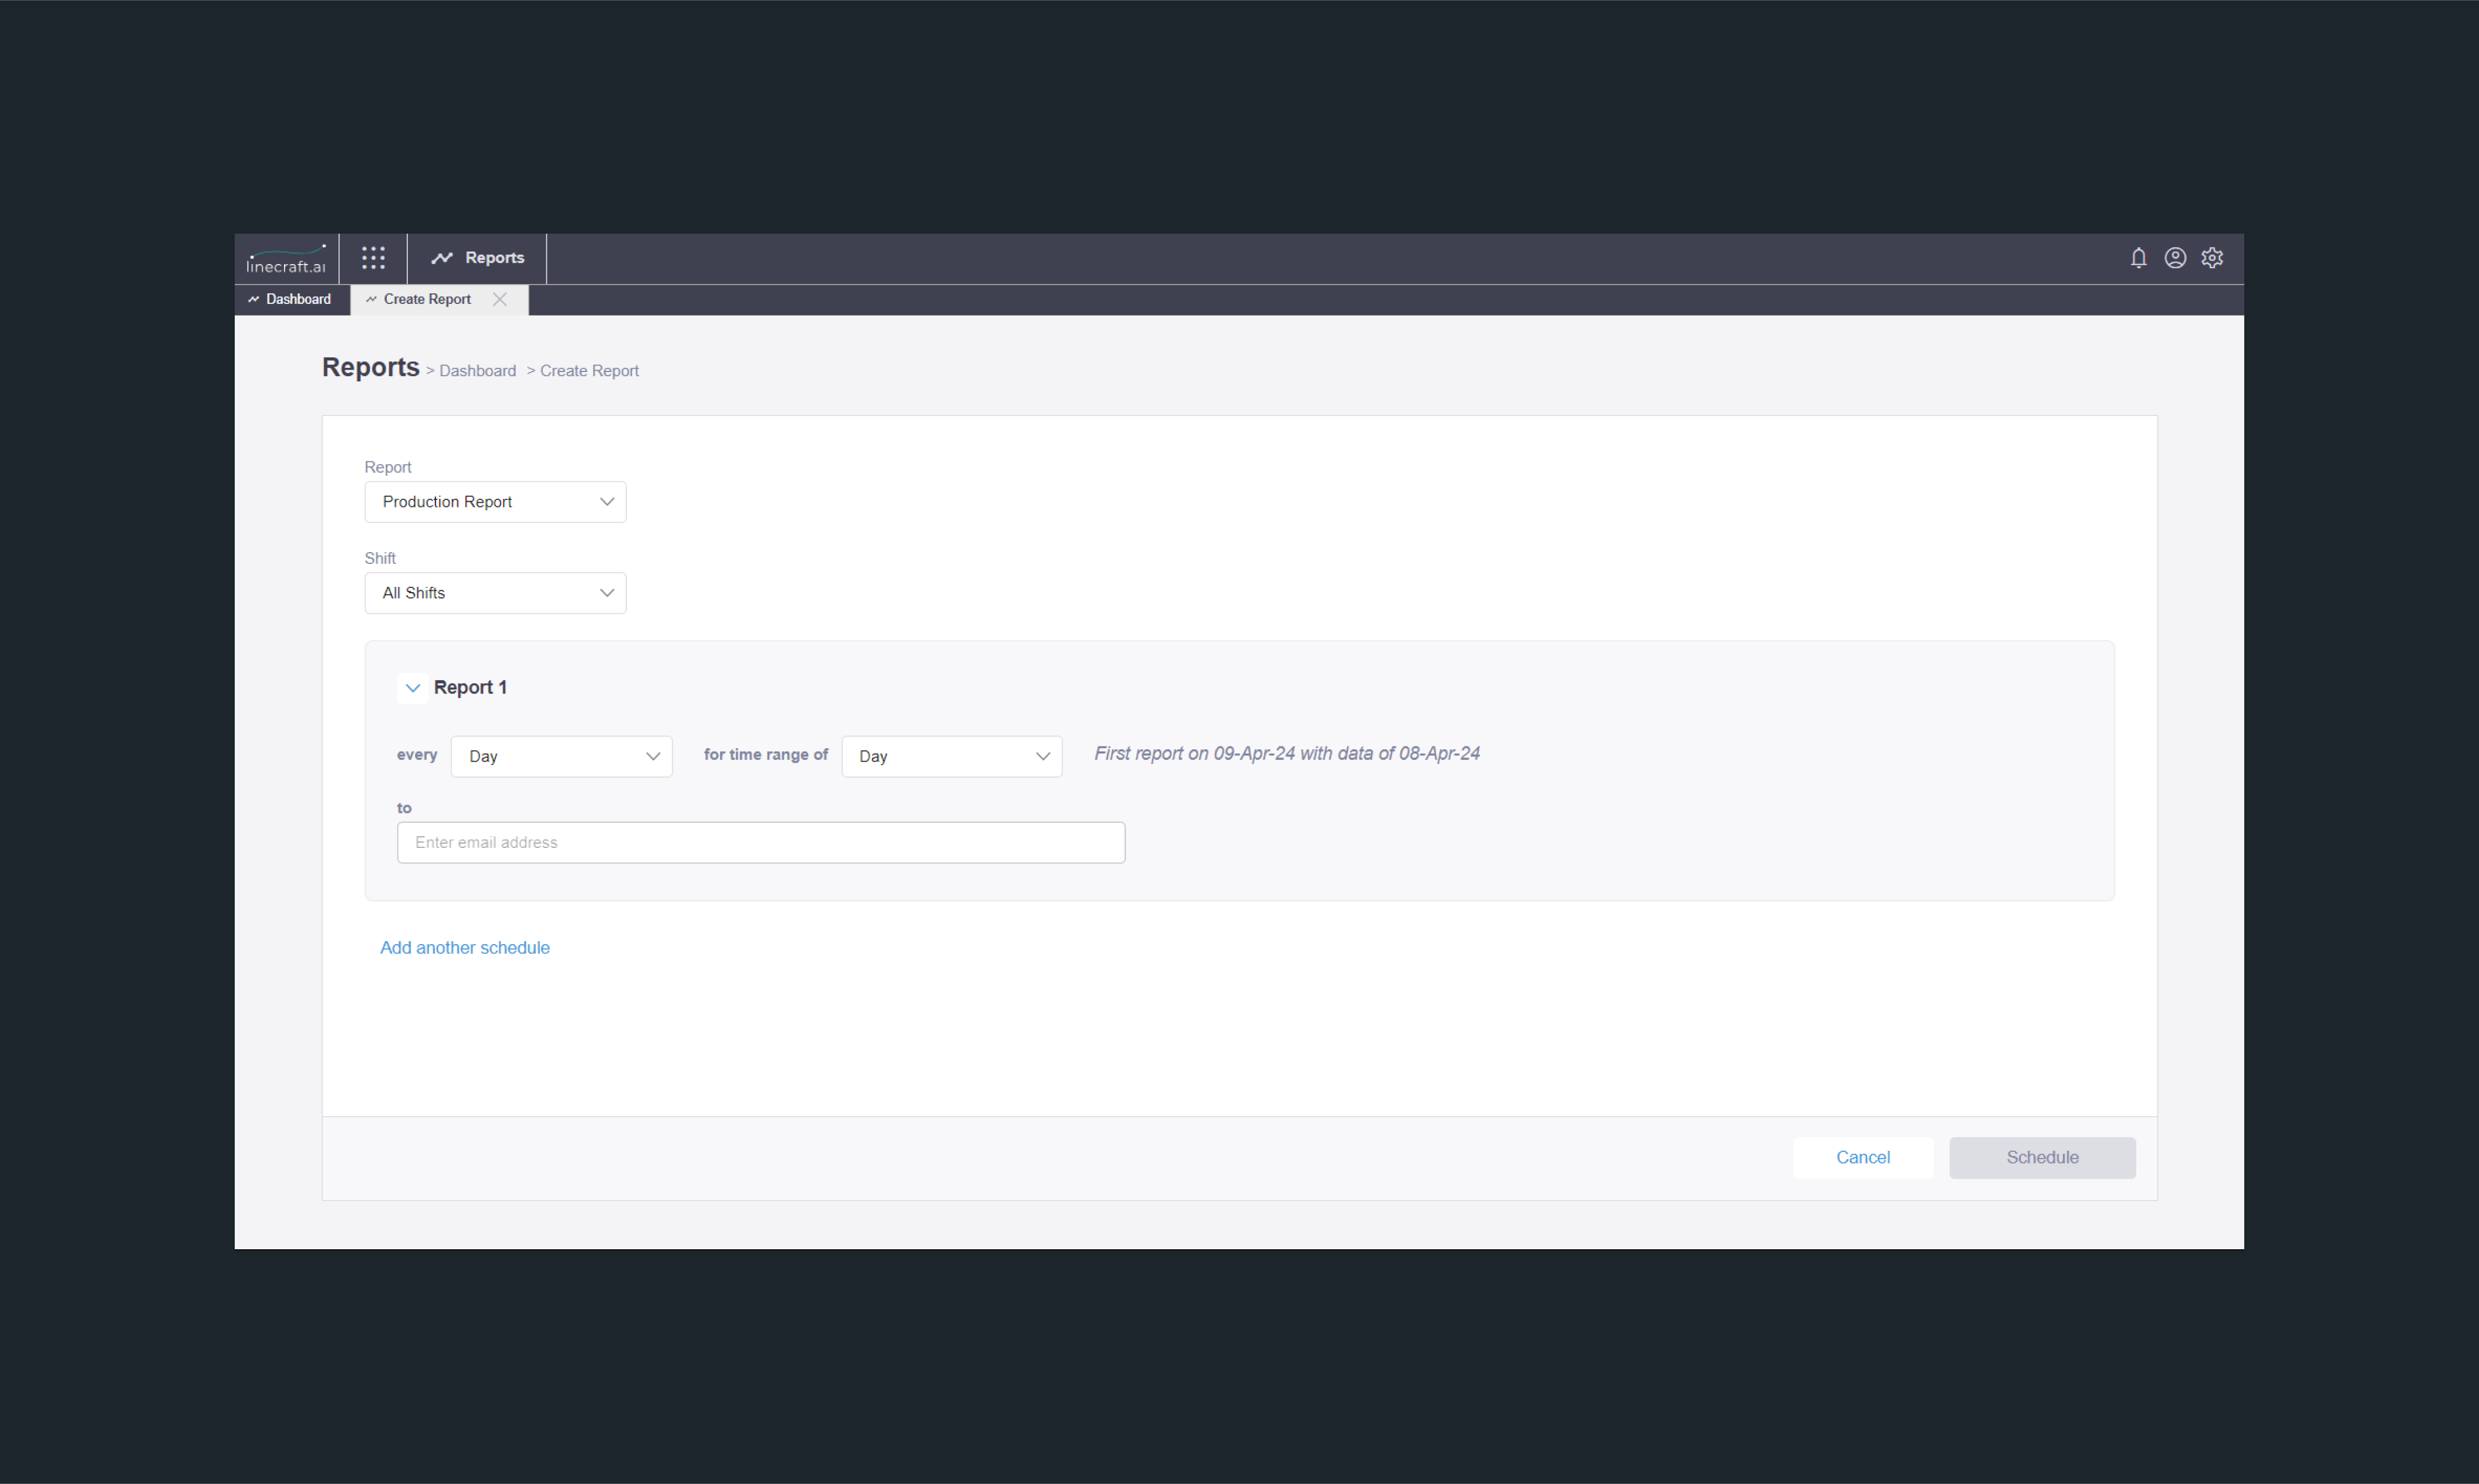This screenshot has width=2479, height=1484.
Task: Open the All Shifts dropdown
Action: pos(495,593)
